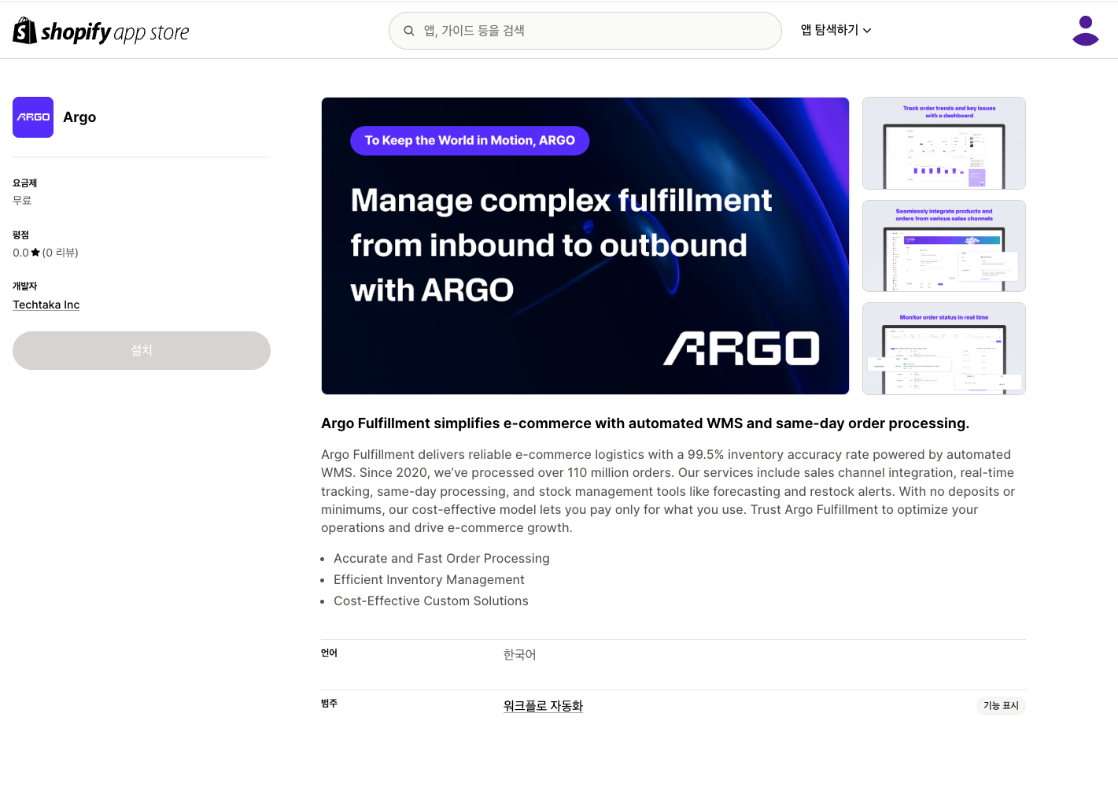The image size is (1118, 802).
Task: Click the Efficient Inventory Management bullet
Action: (429, 579)
